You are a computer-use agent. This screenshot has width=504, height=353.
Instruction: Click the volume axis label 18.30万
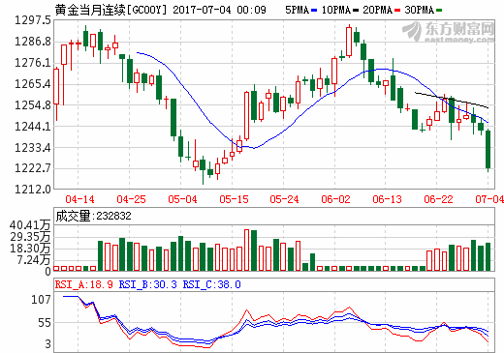pyautogui.click(x=30, y=249)
